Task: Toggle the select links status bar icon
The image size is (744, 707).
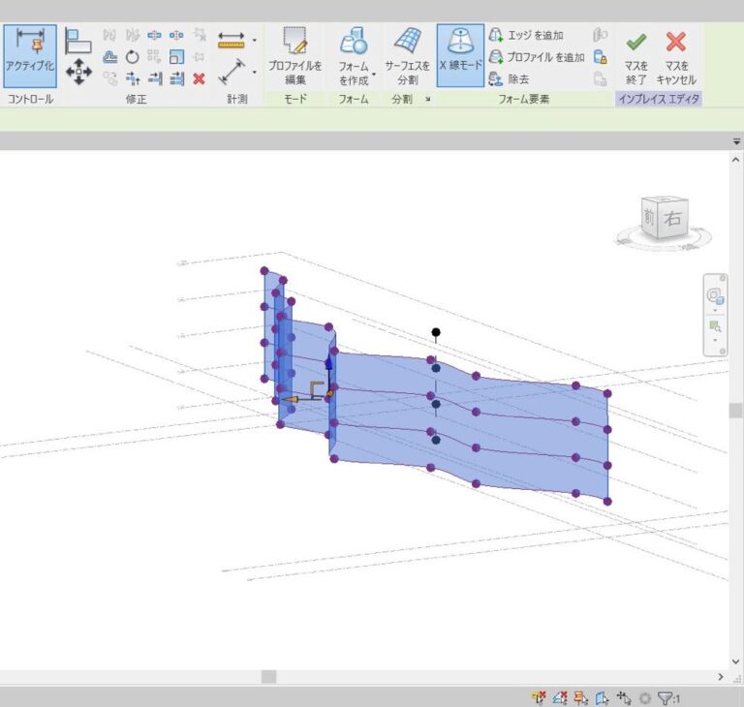Action: coord(539,697)
